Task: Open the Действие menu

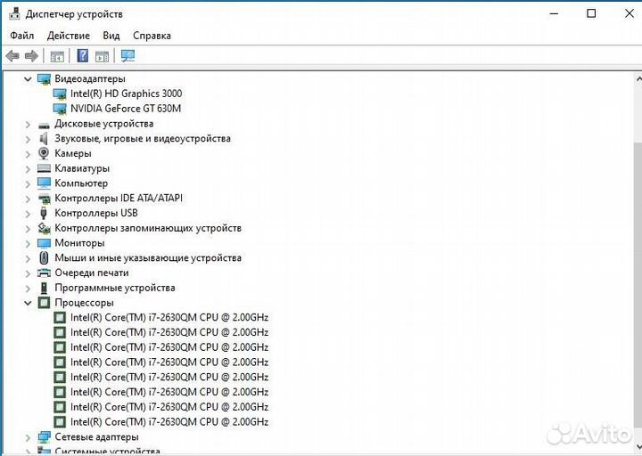Action: (69, 36)
